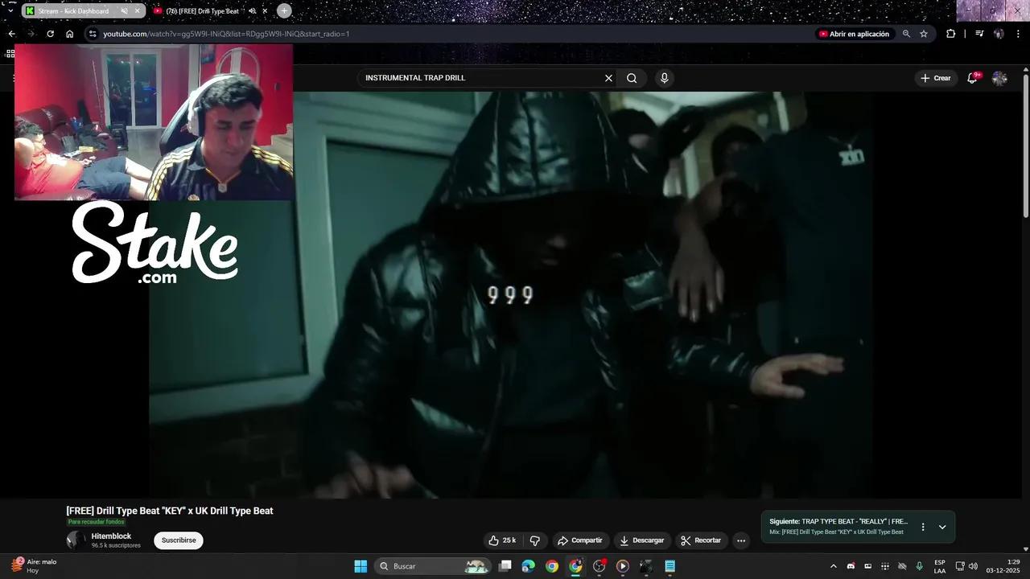
Task: Open the browser extensions puzzle icon
Action: [950, 34]
